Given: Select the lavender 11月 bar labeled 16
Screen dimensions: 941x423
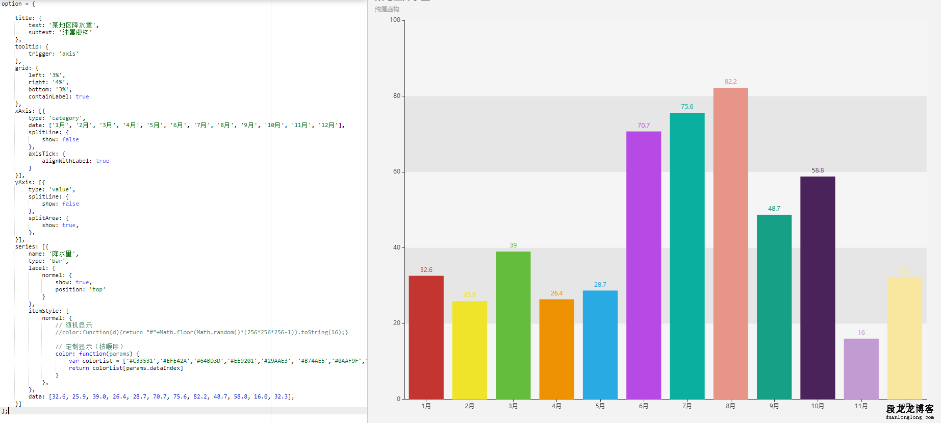Looking at the screenshot, I should coord(861,369).
